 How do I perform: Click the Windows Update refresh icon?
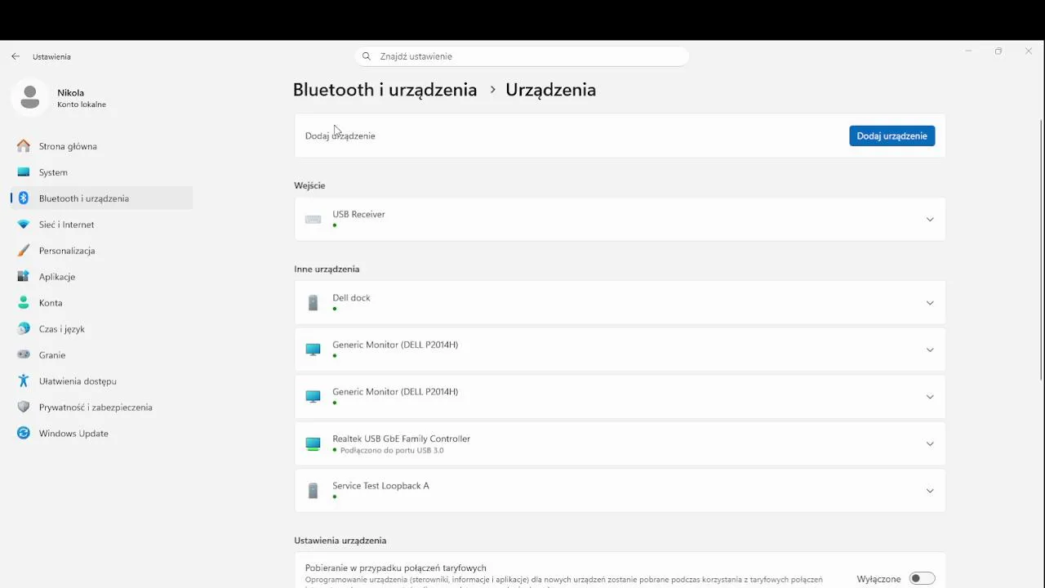point(24,434)
